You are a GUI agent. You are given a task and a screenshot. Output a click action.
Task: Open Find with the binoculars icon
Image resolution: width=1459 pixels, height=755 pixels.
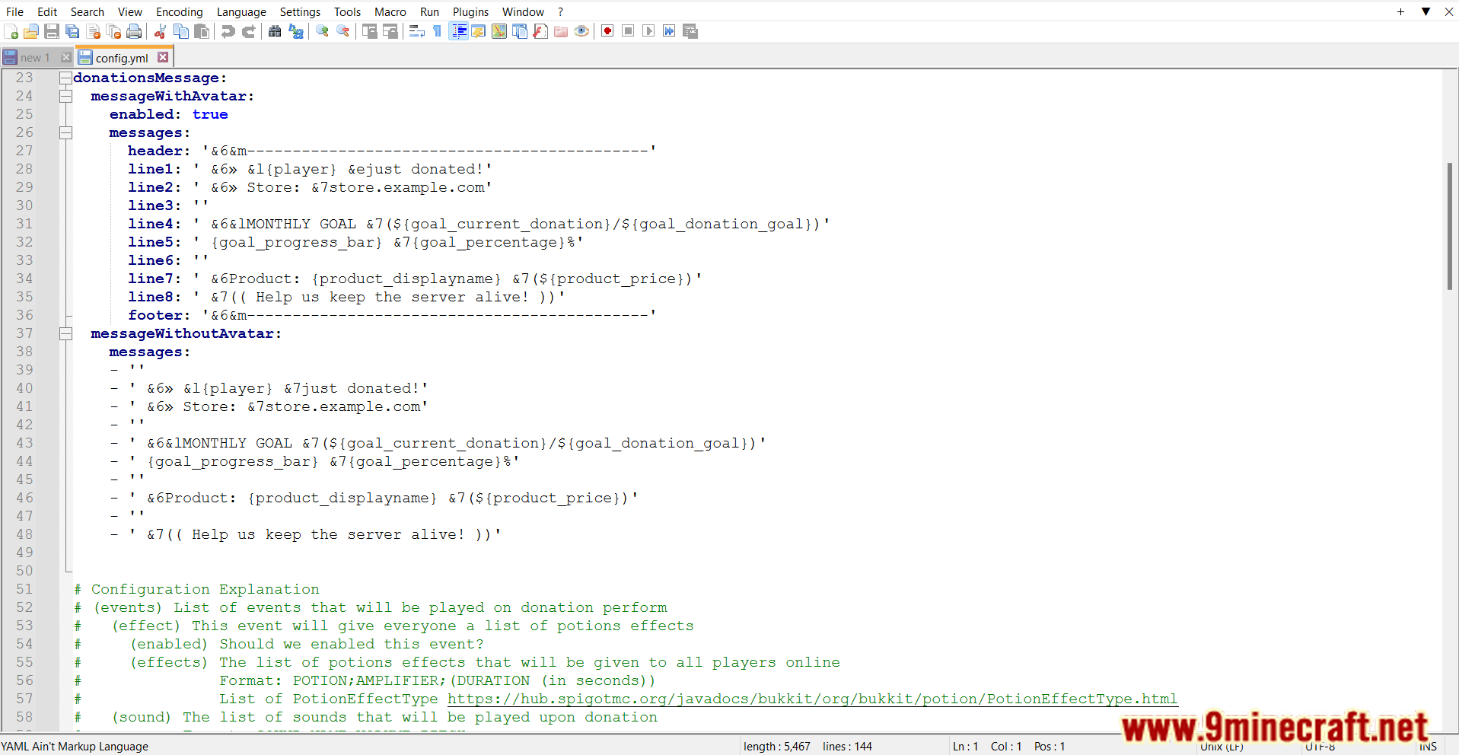(275, 31)
